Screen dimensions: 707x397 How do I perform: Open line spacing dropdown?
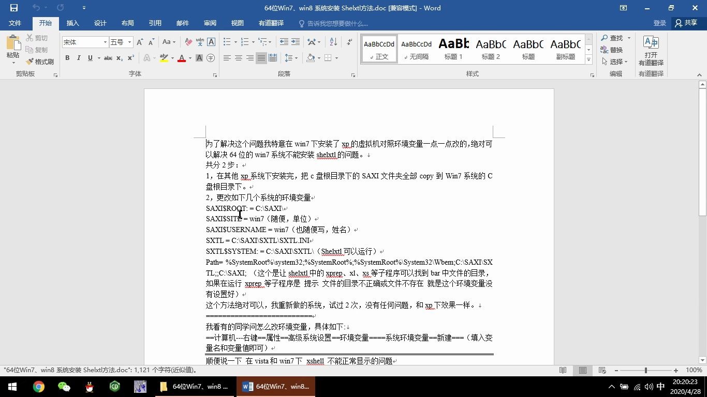pyautogui.click(x=291, y=58)
